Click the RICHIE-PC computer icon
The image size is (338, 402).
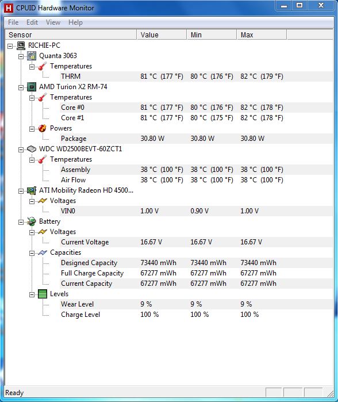(x=21, y=45)
